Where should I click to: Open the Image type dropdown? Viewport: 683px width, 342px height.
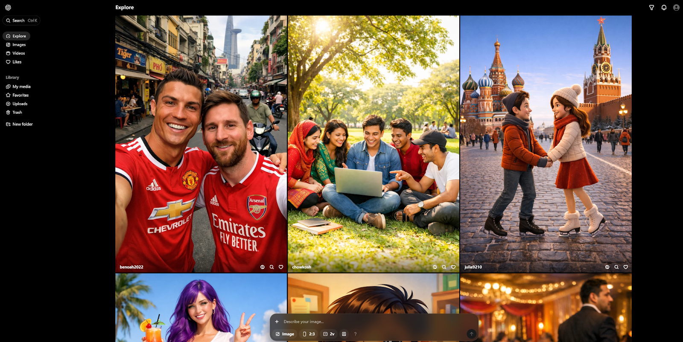tap(285, 334)
